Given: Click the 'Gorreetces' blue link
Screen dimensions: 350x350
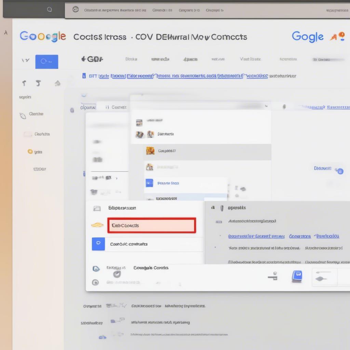Looking at the screenshot, I should pyautogui.click(x=300, y=236).
